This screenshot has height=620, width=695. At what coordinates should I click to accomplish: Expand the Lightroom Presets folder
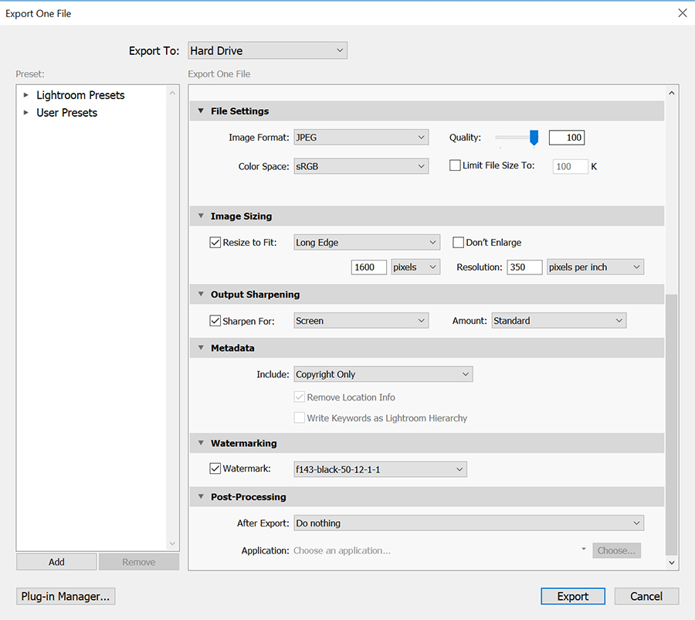coord(26,95)
